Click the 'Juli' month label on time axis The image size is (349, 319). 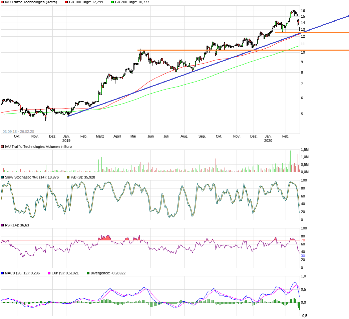pos(166,136)
